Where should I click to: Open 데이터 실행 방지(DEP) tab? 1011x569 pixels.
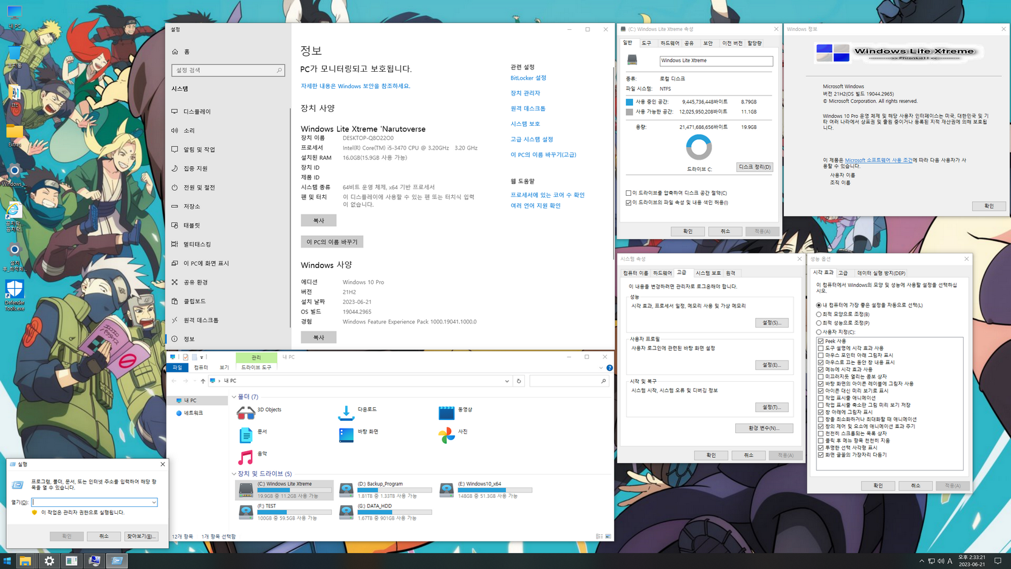881,273
